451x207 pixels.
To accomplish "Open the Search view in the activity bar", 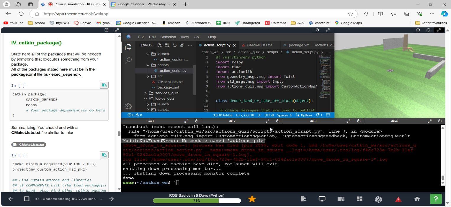I will pos(128,60).
